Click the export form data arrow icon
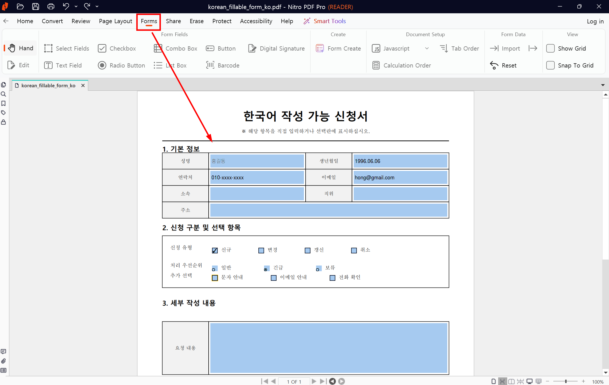609x385 pixels. coord(533,49)
